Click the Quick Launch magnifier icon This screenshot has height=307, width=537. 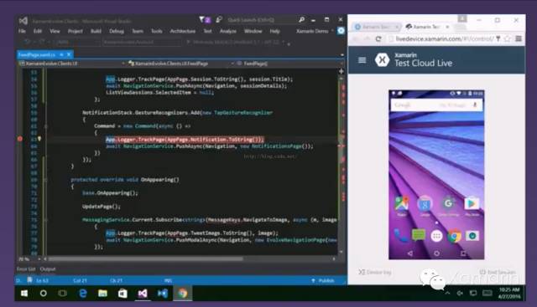coord(301,20)
